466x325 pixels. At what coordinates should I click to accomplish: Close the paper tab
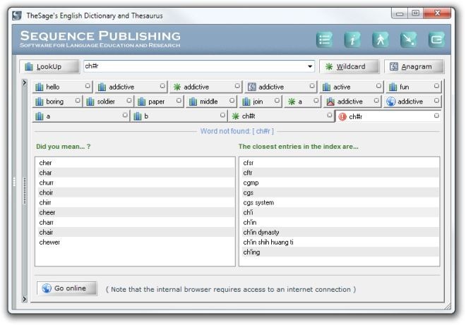point(179,100)
